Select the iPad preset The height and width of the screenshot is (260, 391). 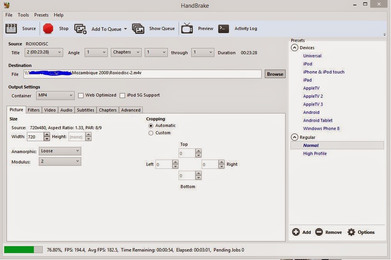click(x=307, y=80)
